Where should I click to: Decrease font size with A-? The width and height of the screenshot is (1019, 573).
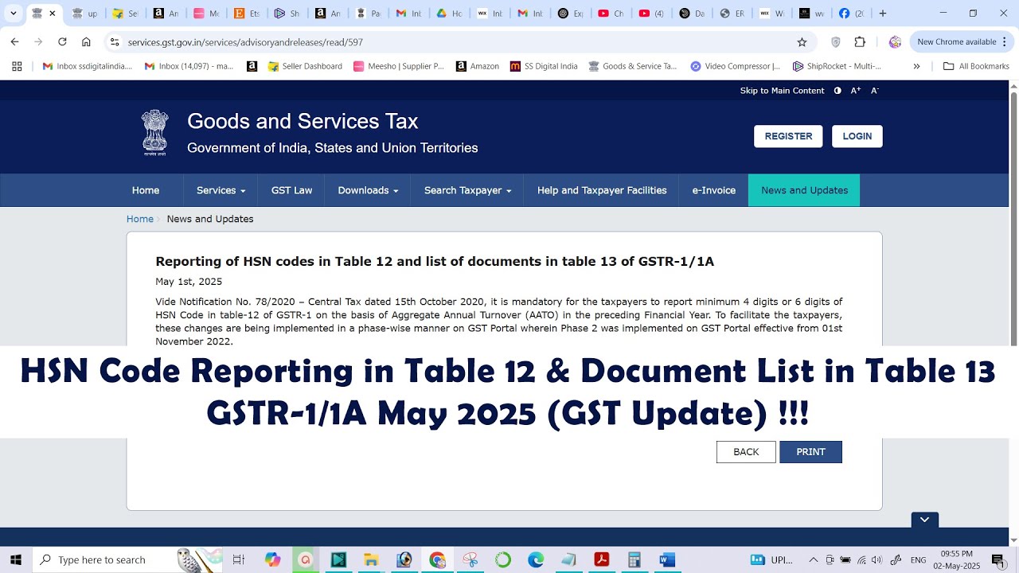coord(874,91)
